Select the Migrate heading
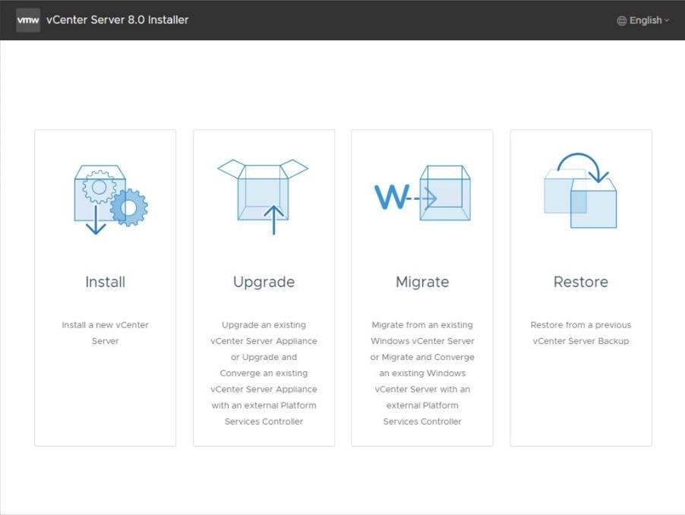The width and height of the screenshot is (685, 515). (422, 282)
